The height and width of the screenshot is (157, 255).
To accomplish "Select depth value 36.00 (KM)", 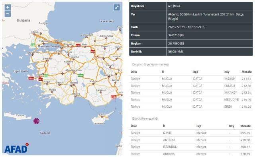I will (x=175, y=52).
